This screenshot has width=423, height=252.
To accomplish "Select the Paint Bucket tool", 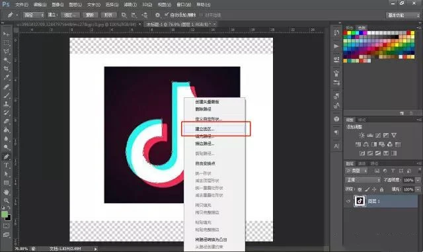I will point(6,130).
